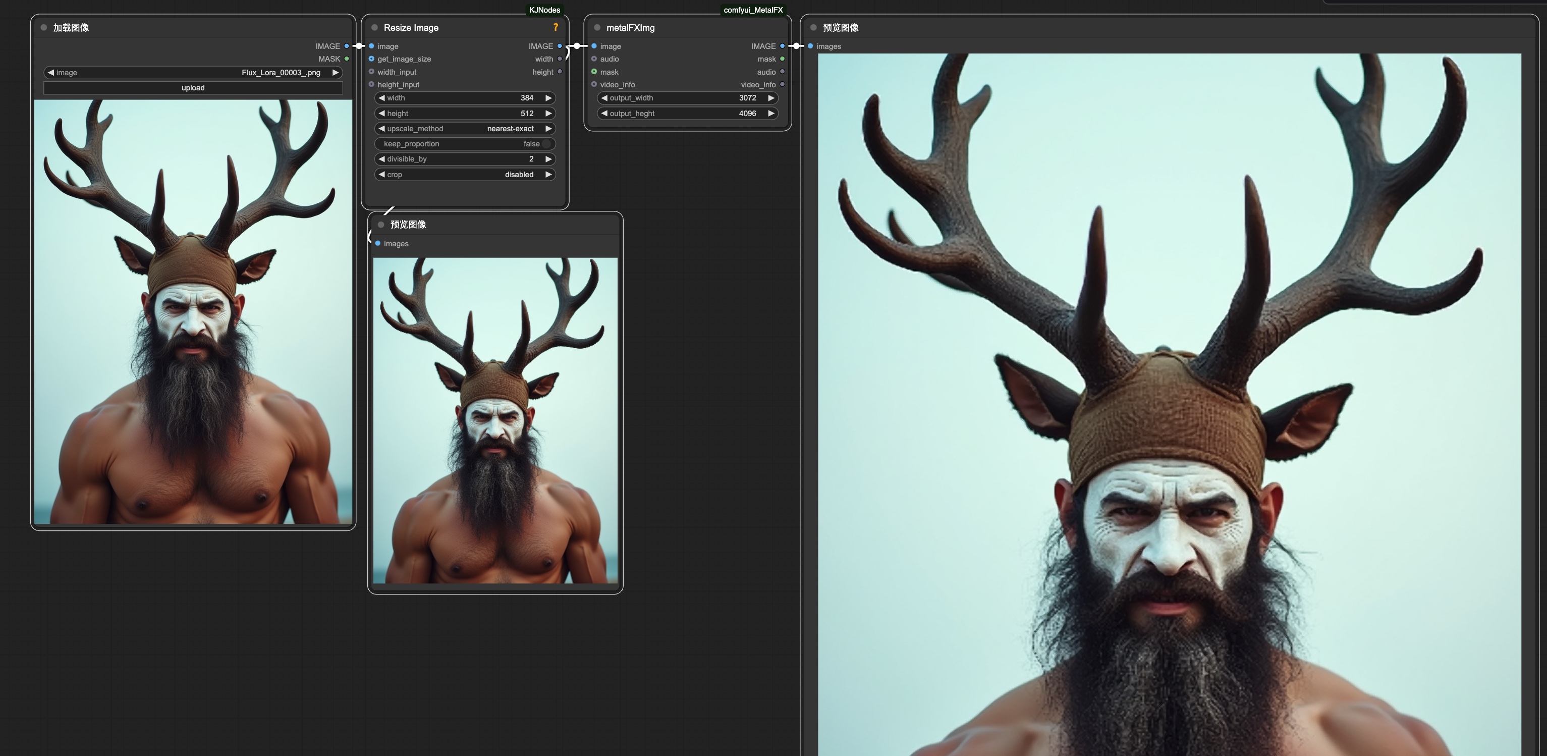The width and height of the screenshot is (1547, 756).
Task: Click the output_width 3072 value field
Action: 688,98
